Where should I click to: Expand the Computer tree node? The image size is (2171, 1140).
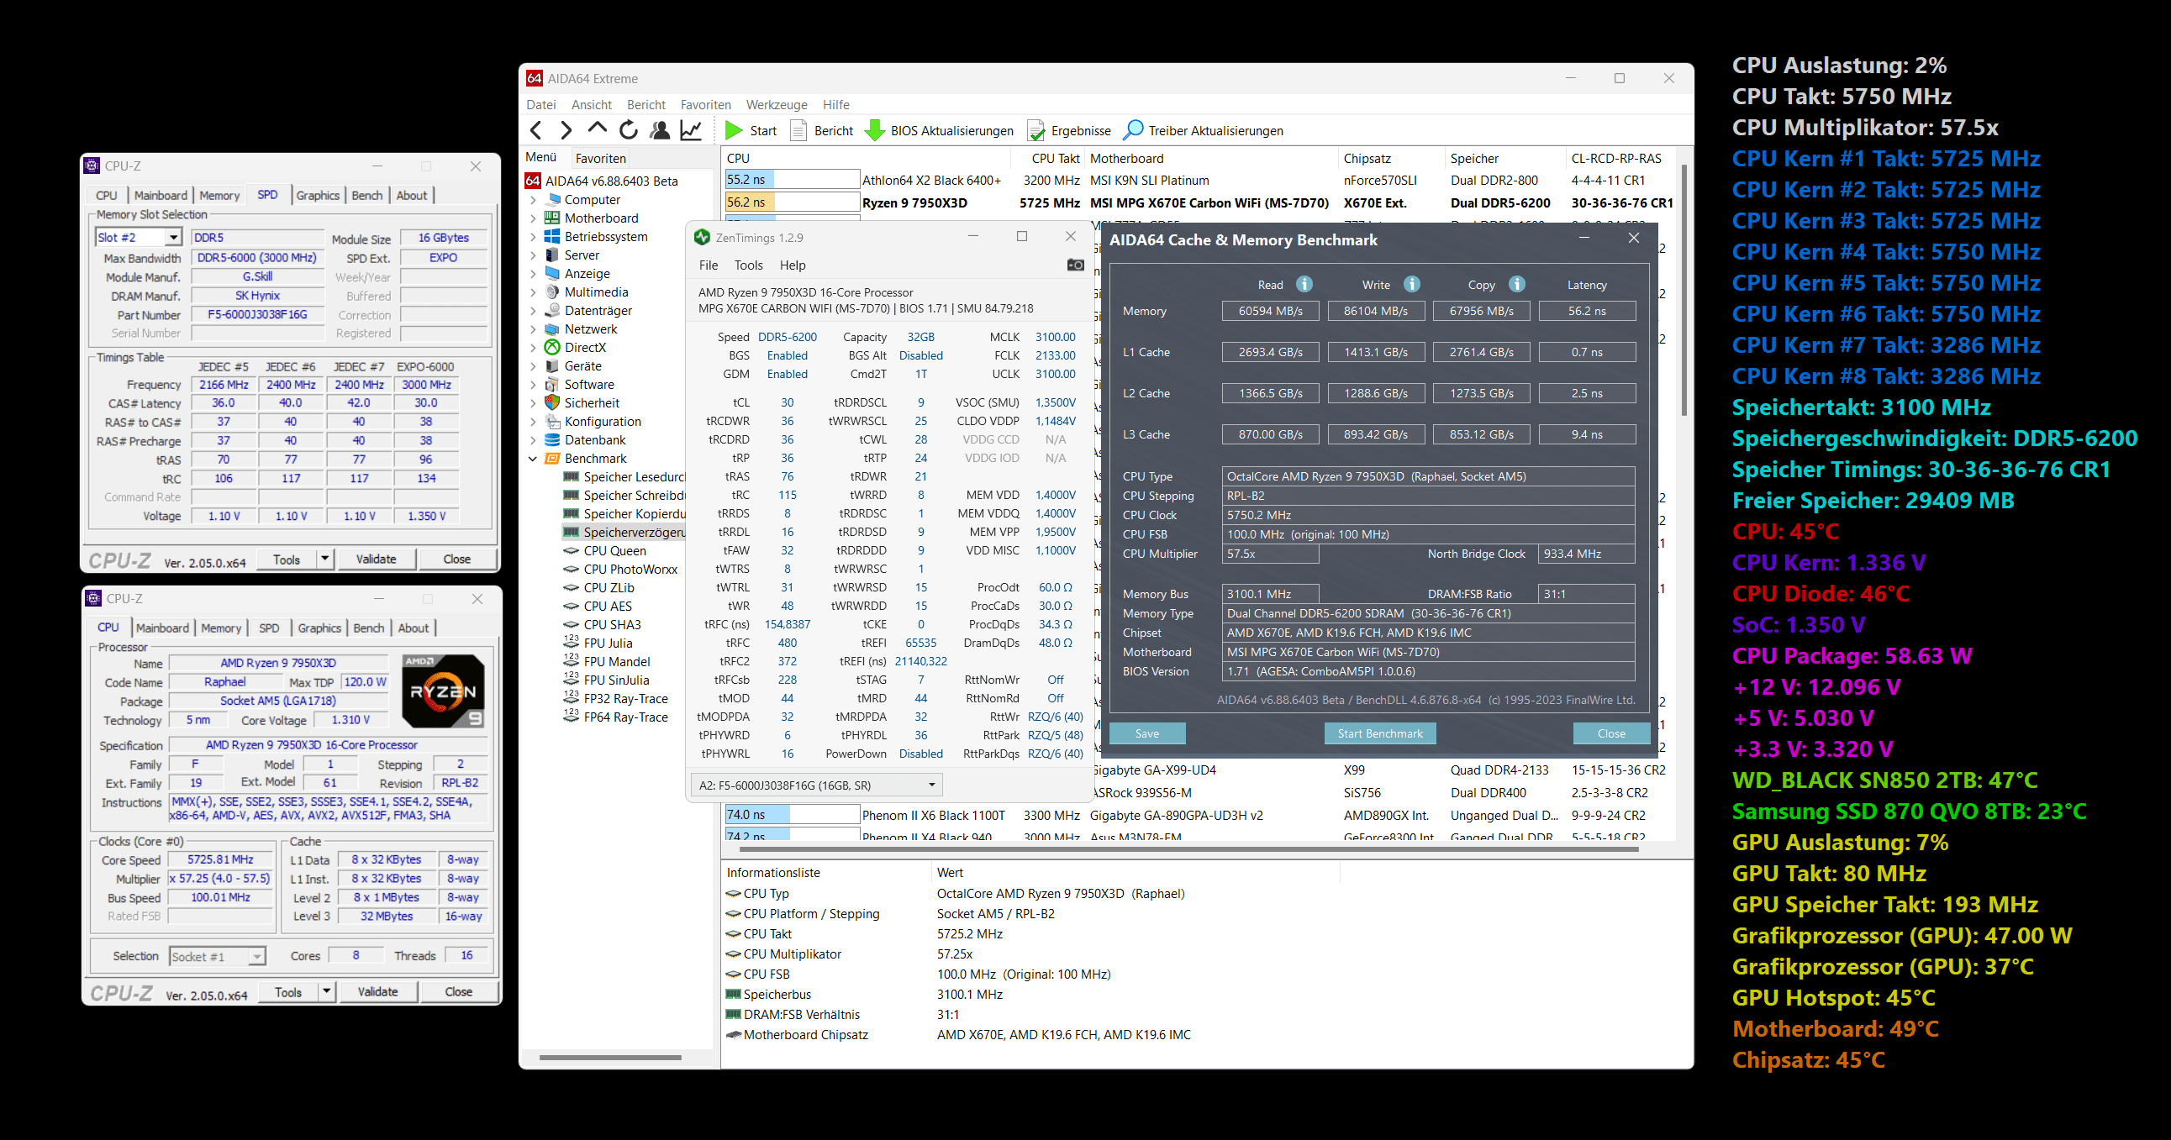point(533,201)
